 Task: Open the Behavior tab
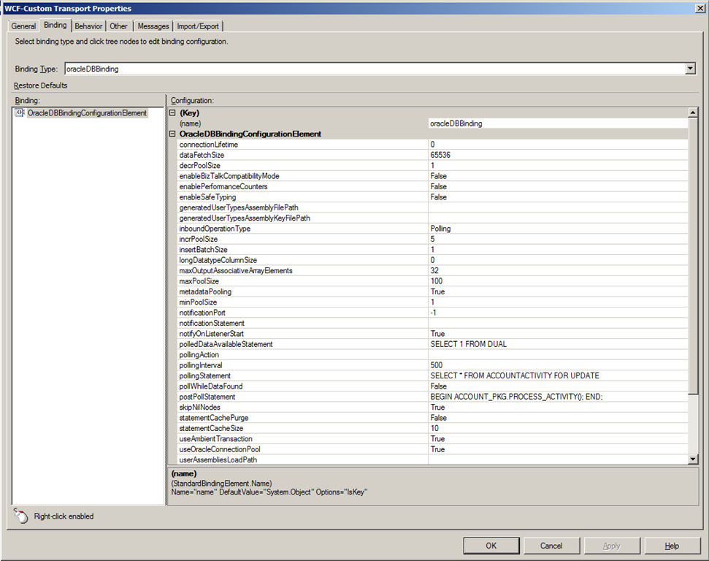(x=88, y=26)
